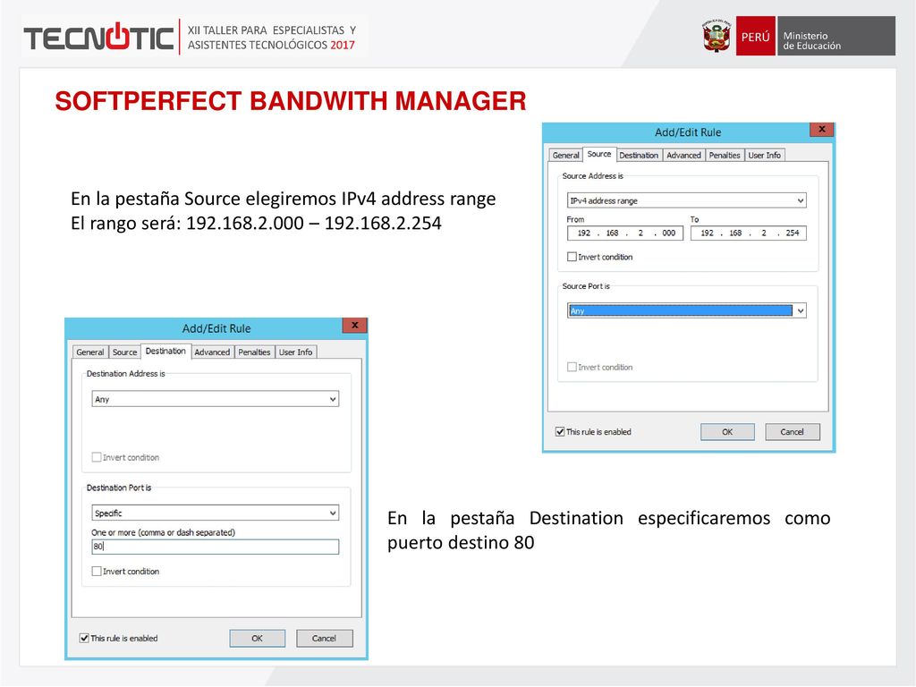
Task: Click the To IP address field
Action: pyautogui.click(x=749, y=233)
